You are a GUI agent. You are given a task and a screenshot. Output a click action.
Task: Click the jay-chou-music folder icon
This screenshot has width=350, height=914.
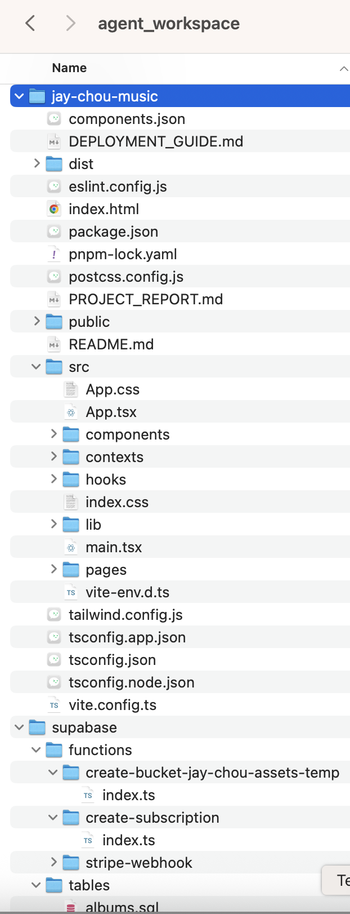coord(37,96)
